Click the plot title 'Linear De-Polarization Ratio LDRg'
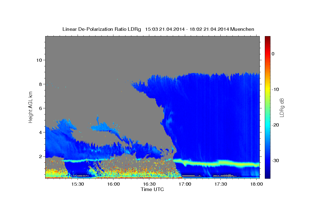 [101, 29]
